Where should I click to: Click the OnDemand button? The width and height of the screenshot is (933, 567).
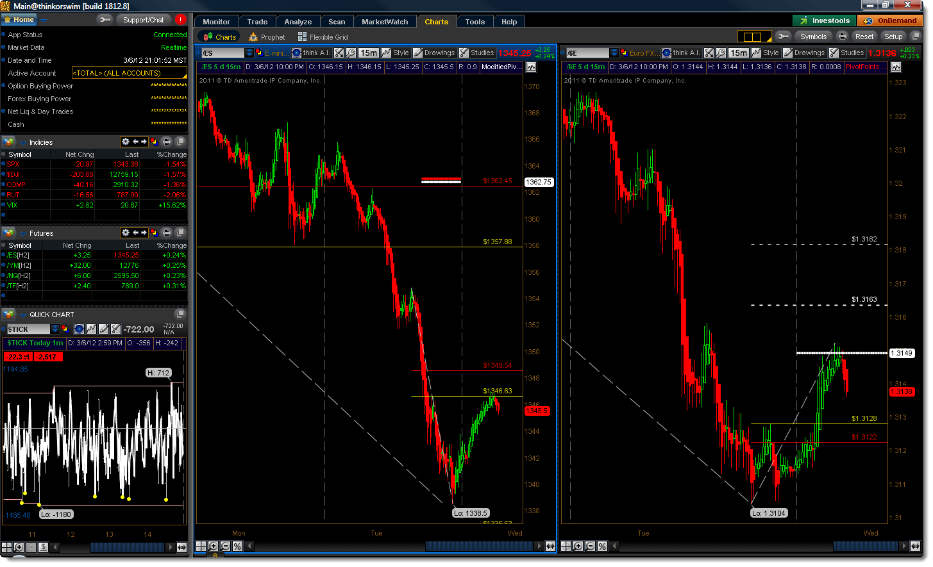point(890,21)
